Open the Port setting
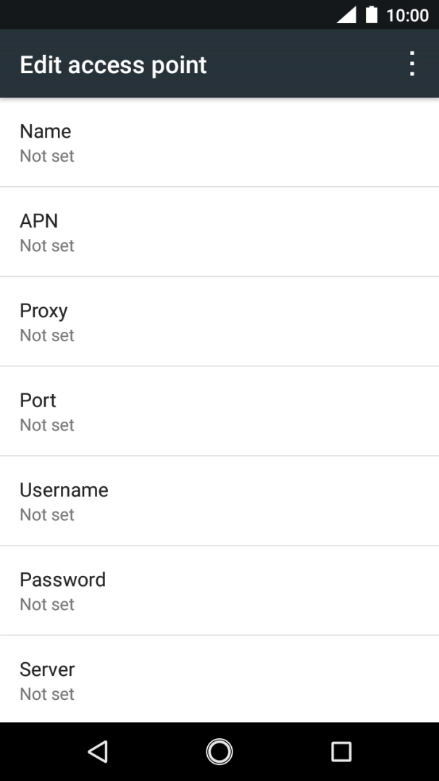This screenshot has width=439, height=781. pos(38,401)
